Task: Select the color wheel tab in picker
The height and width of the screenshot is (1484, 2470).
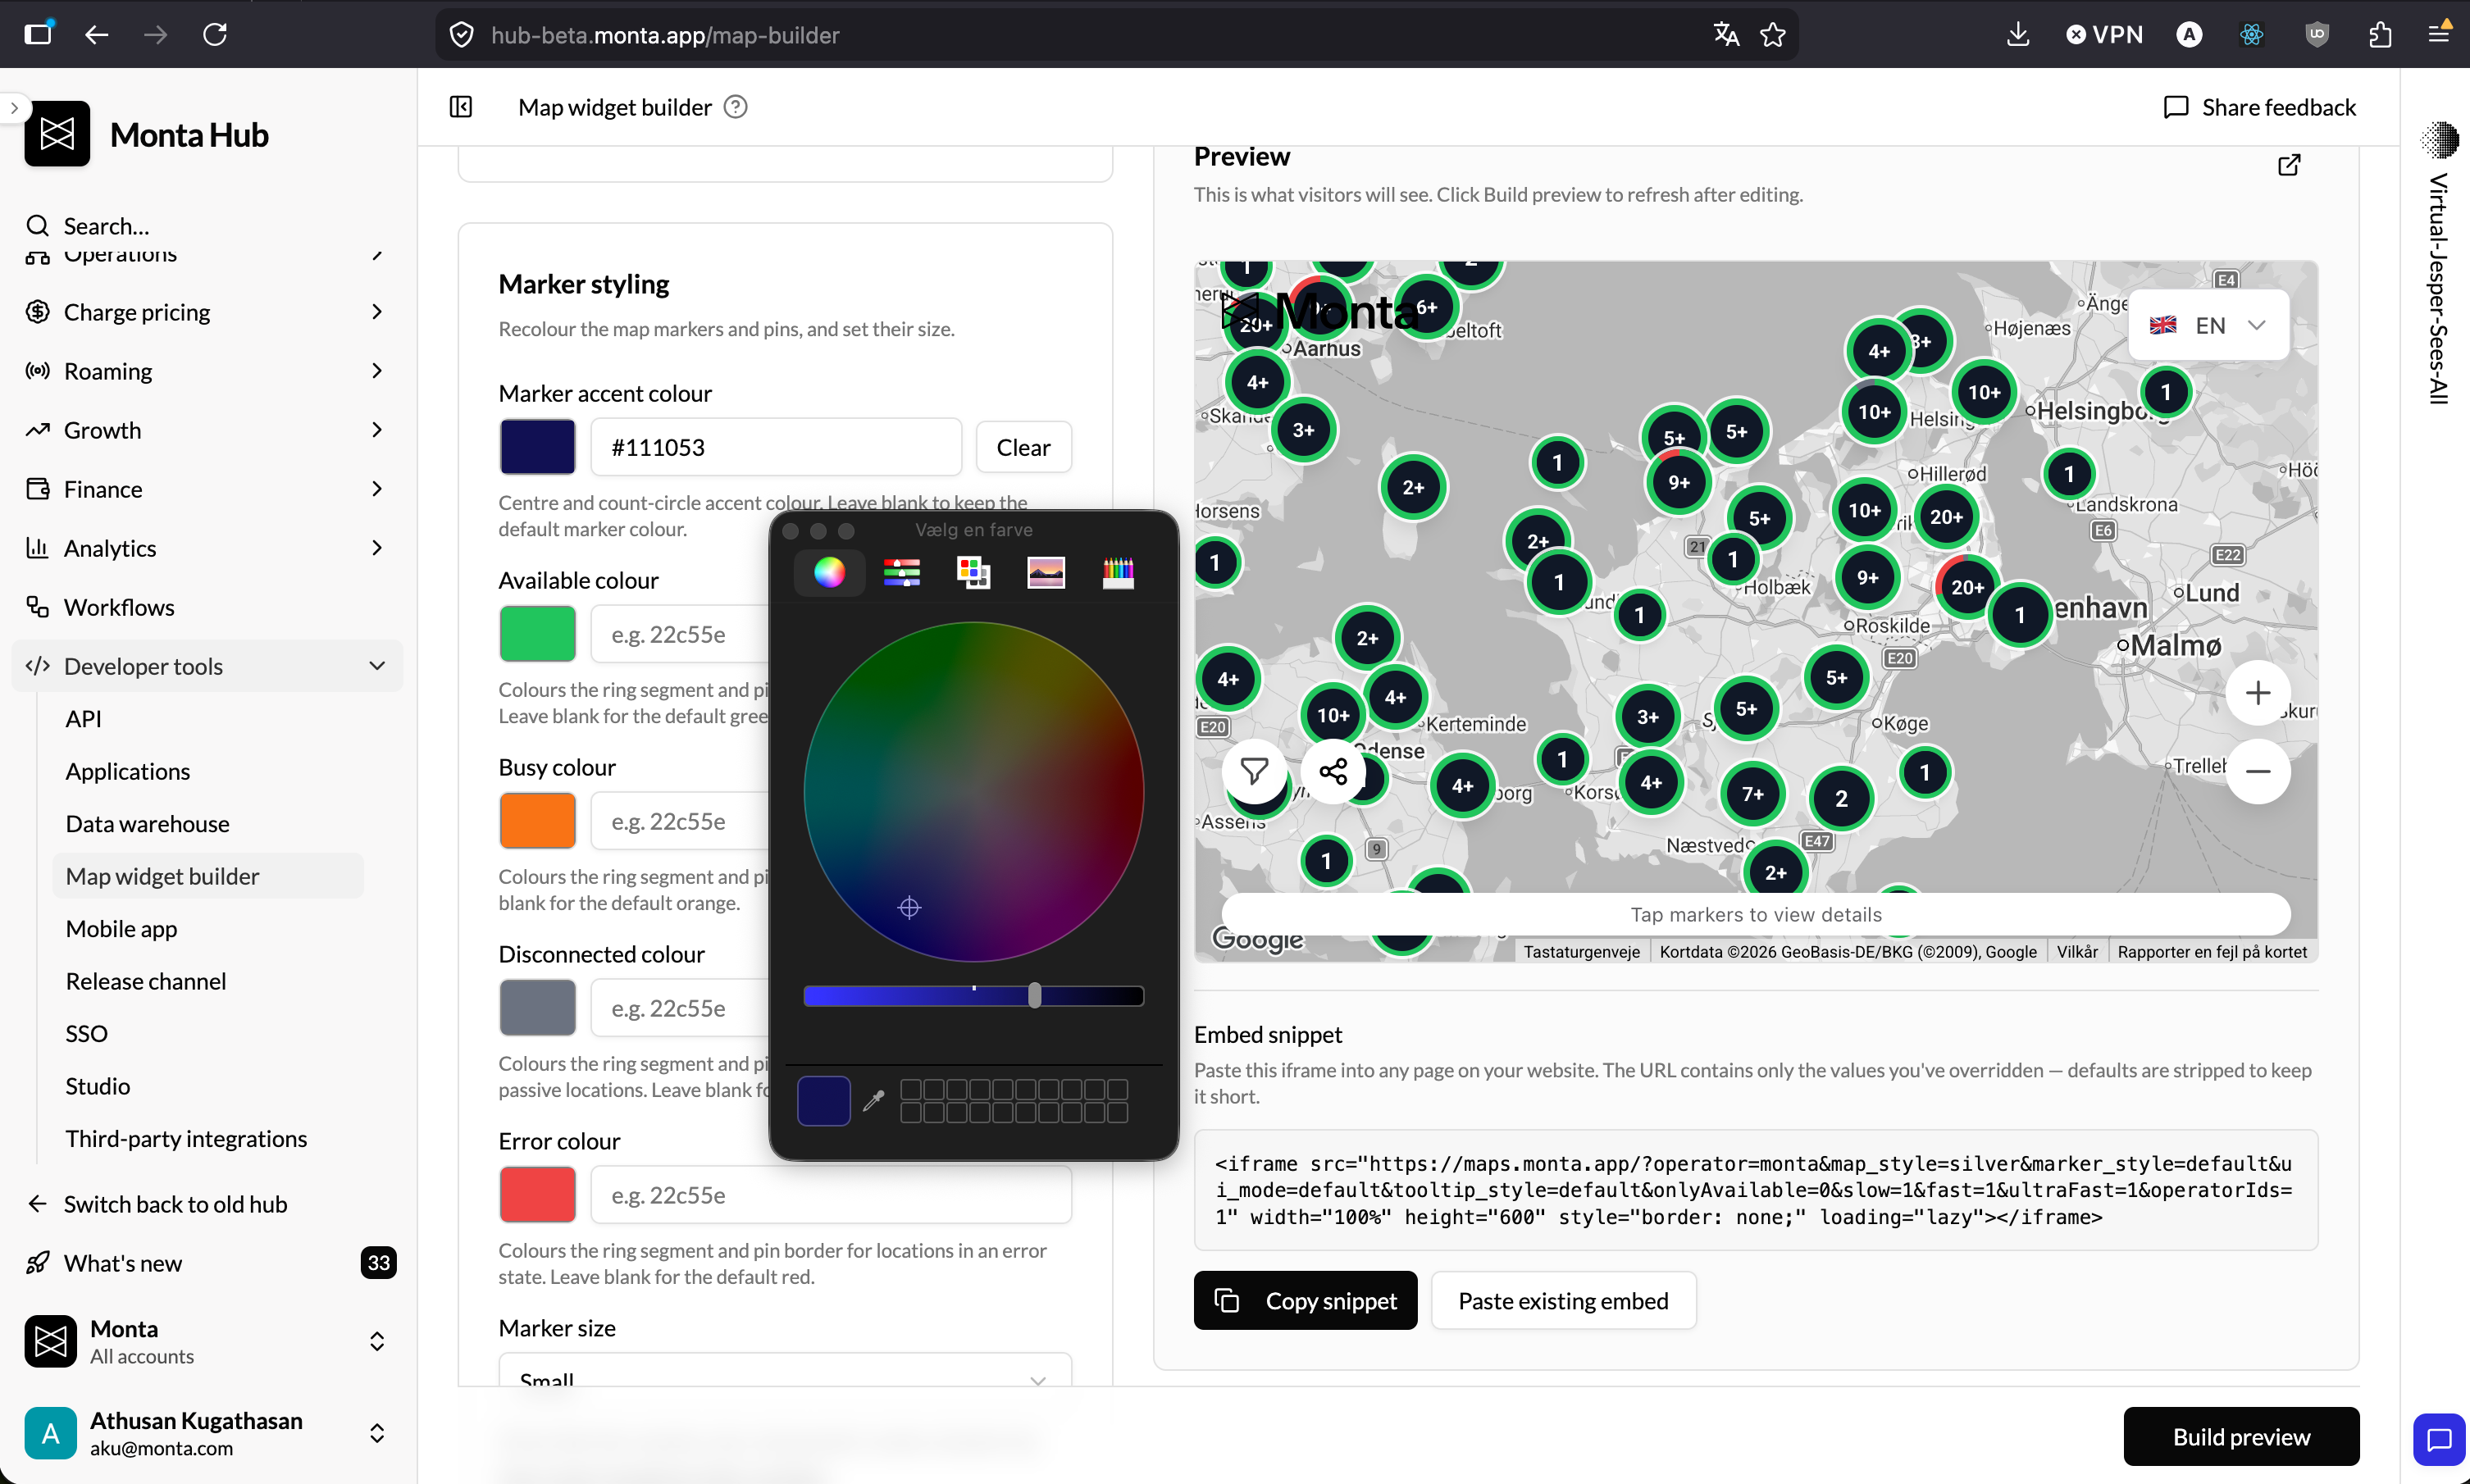Action: click(829, 572)
